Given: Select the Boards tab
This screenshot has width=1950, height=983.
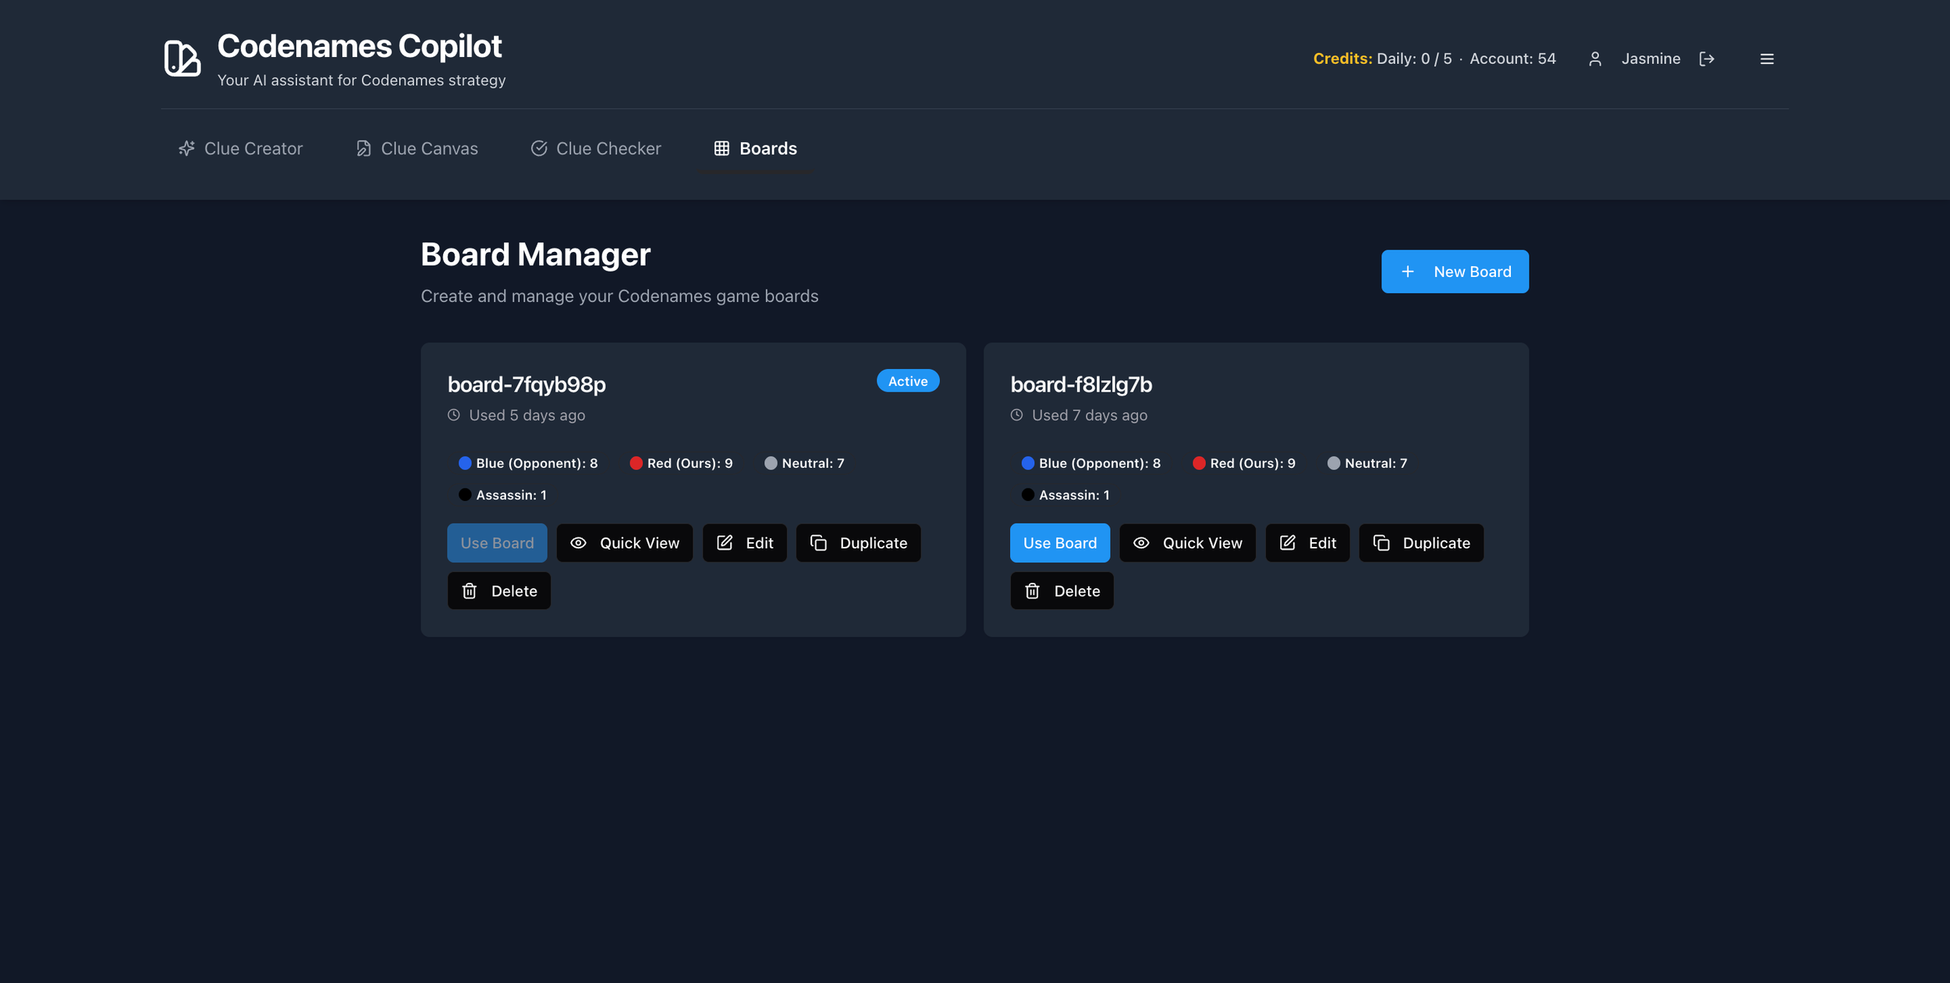Looking at the screenshot, I should [x=755, y=148].
